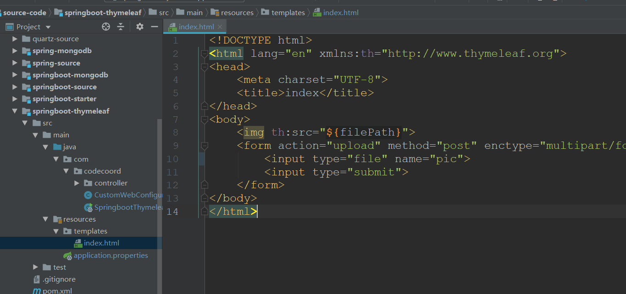Fold the head section at line 3
Viewport: 626px width, 294px height.
pos(204,66)
